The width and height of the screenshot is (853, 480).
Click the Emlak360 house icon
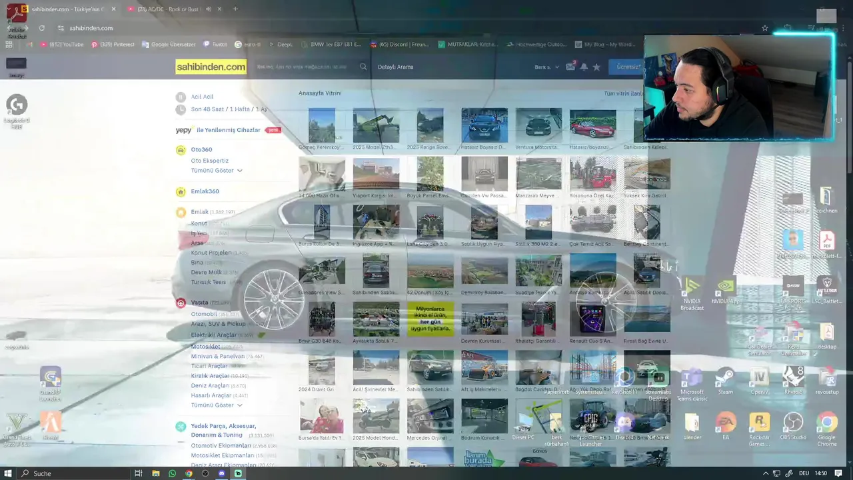click(x=181, y=192)
